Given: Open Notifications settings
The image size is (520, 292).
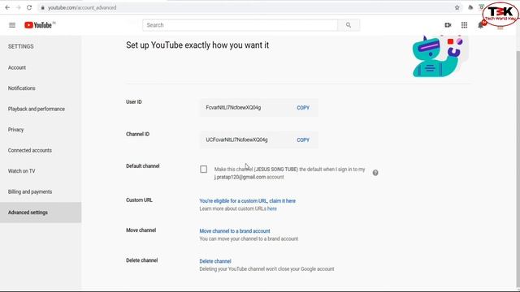Looking at the screenshot, I should coord(22,88).
